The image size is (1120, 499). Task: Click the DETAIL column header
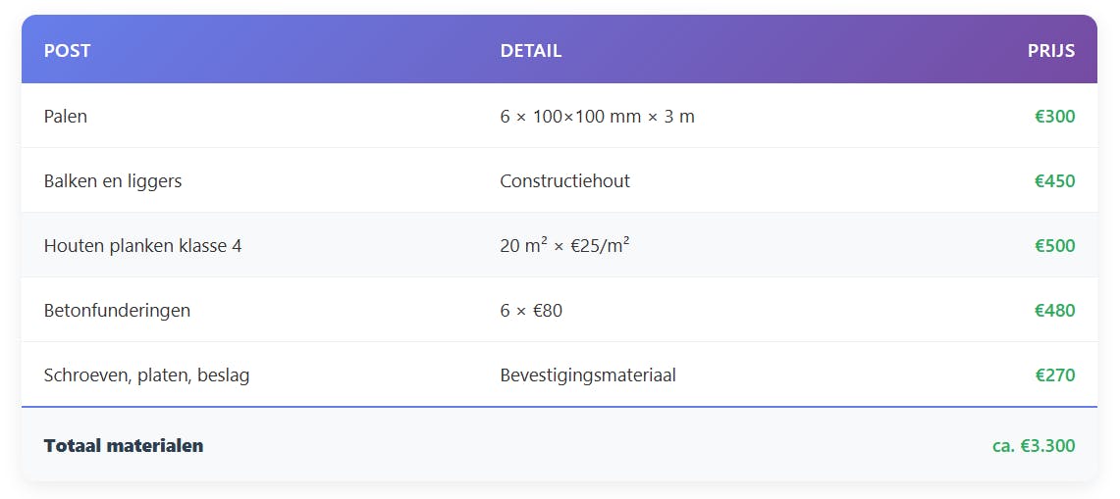pos(531,51)
